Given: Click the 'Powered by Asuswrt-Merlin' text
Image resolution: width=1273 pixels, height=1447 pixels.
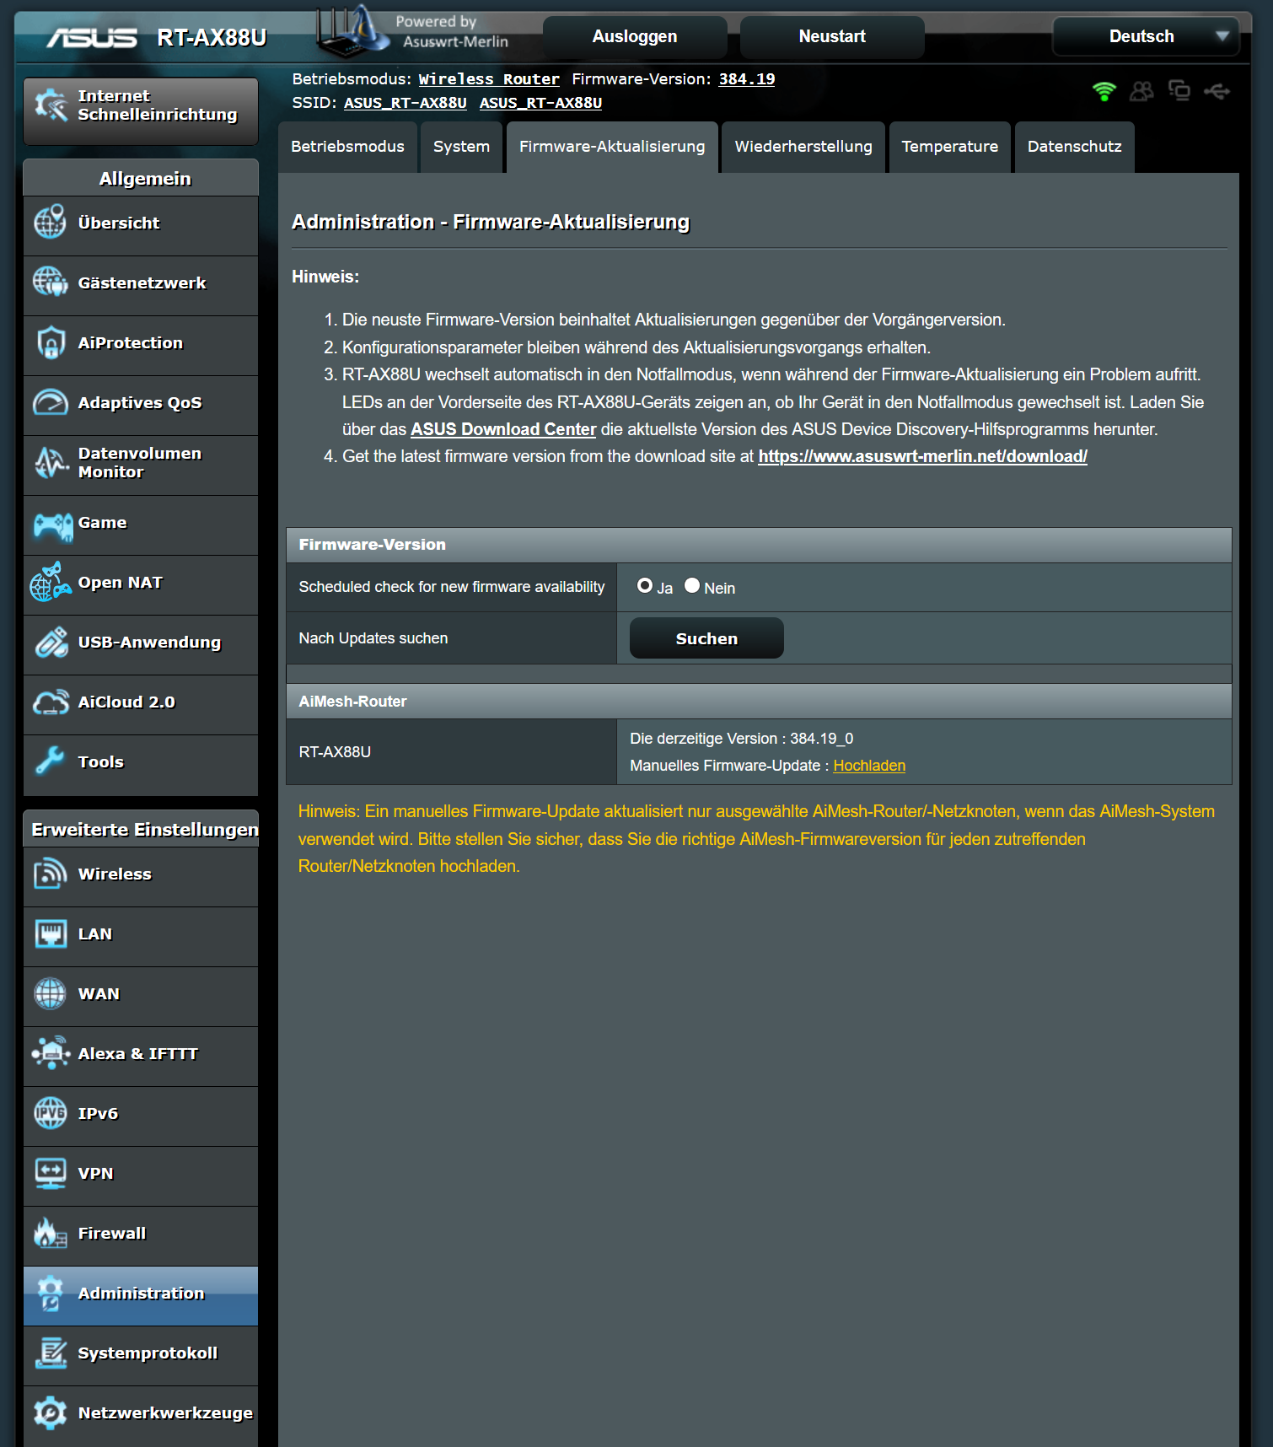Looking at the screenshot, I should (x=452, y=31).
